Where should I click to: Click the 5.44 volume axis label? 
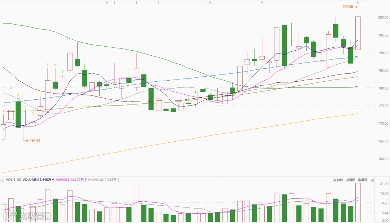[x=385, y=213]
